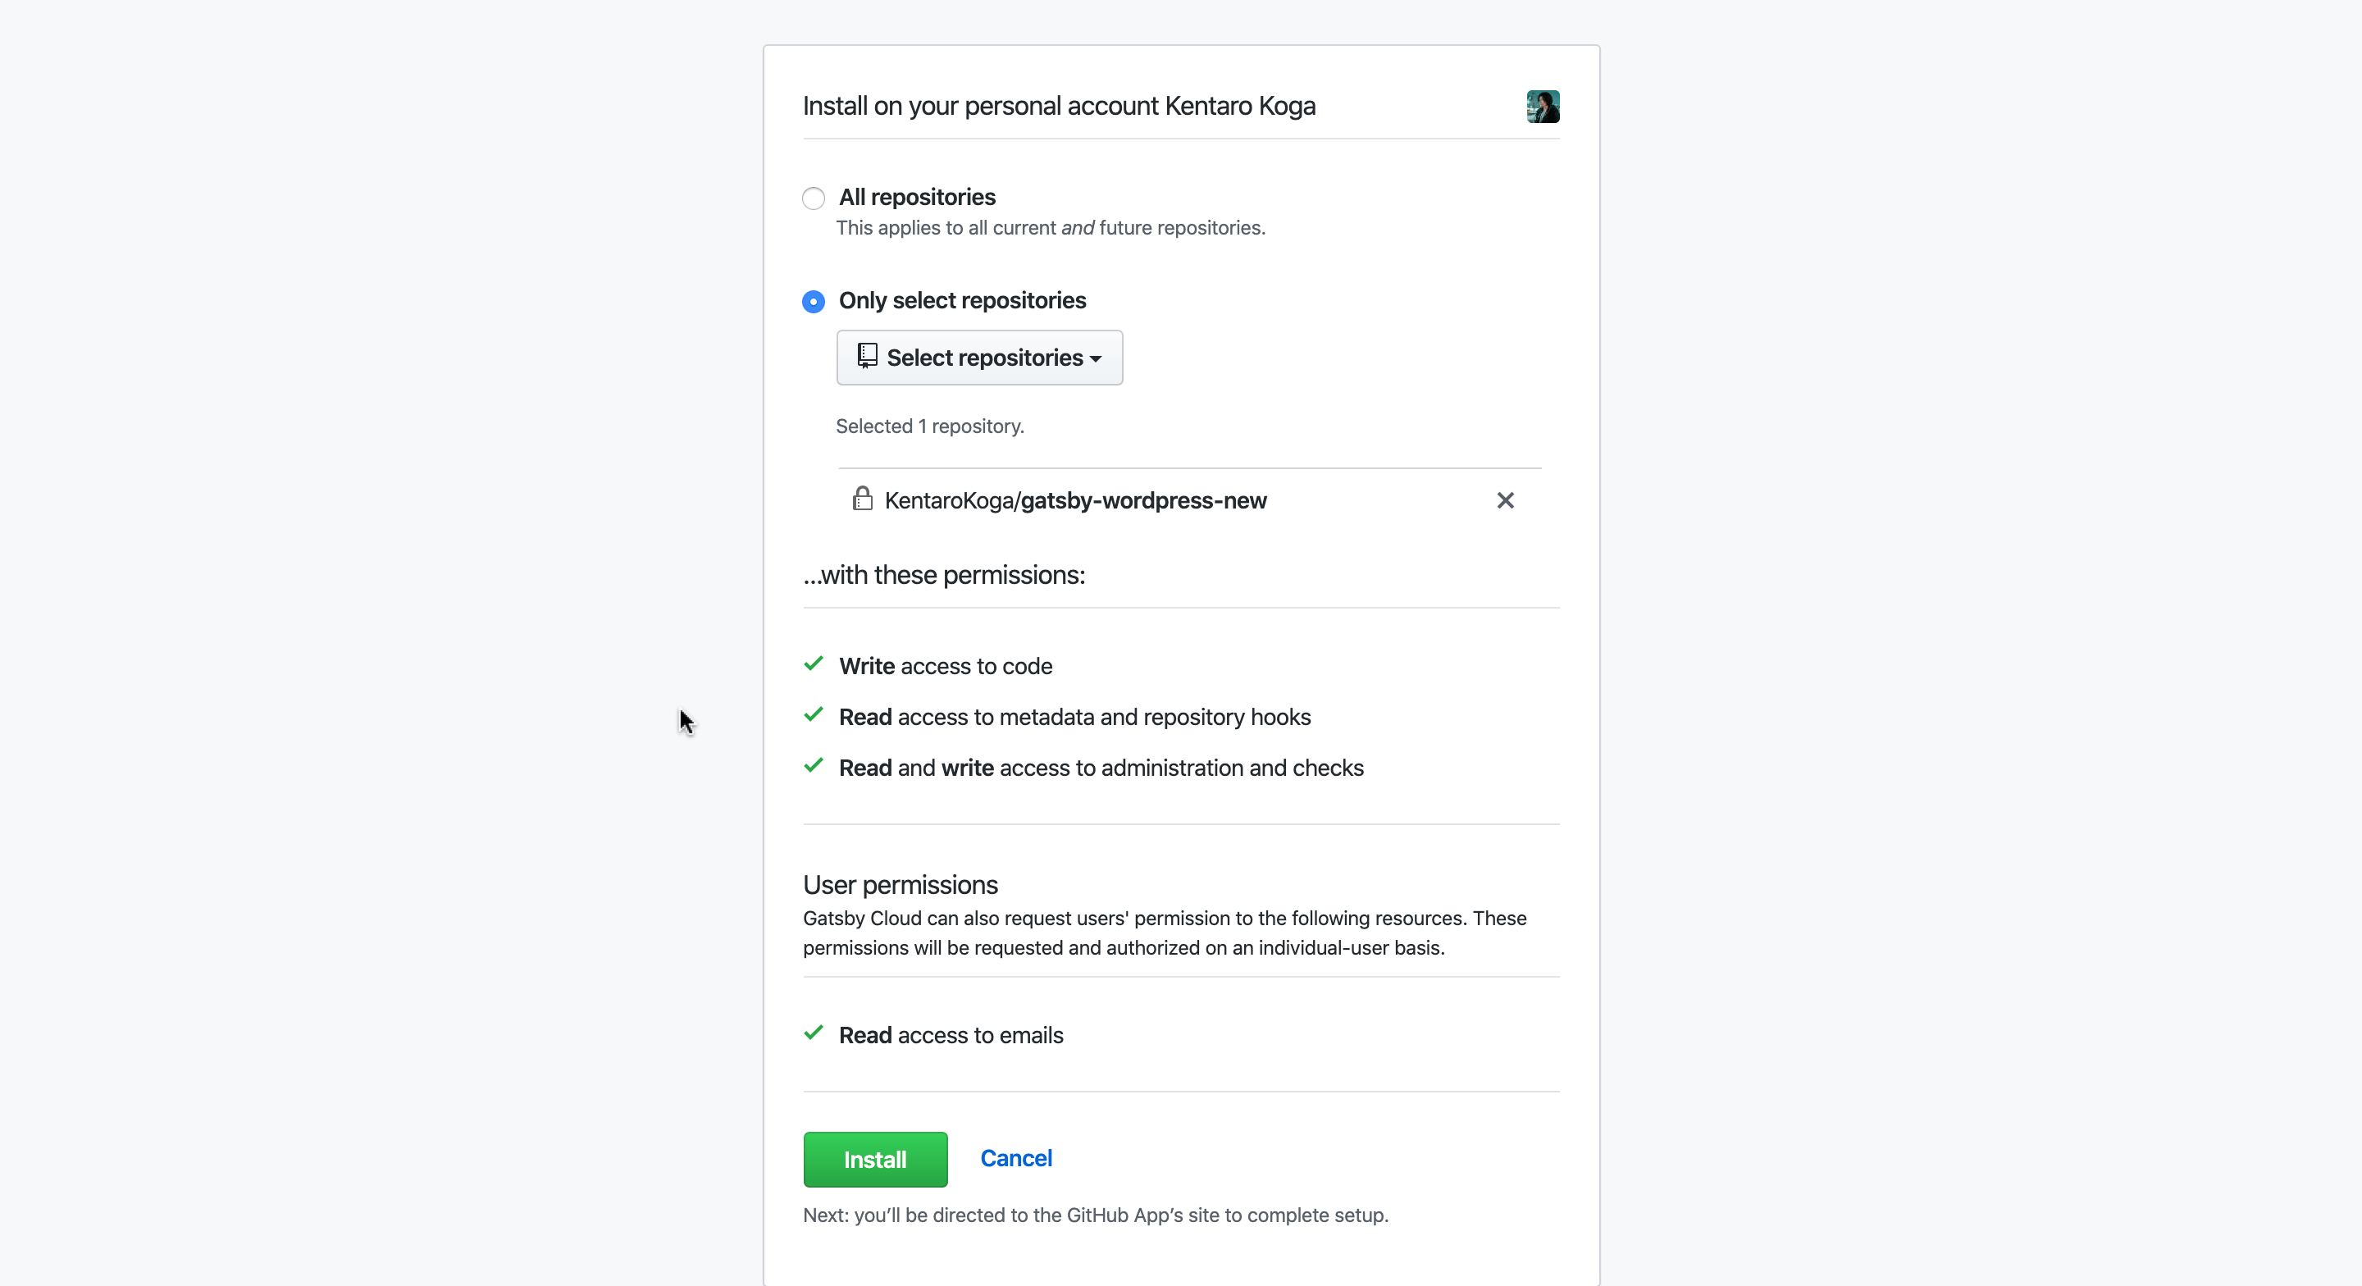Click the green Install button
2362x1286 pixels.
click(875, 1160)
